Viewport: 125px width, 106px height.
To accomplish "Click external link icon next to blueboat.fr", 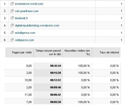I will pyautogui.click(x=12, y=18).
